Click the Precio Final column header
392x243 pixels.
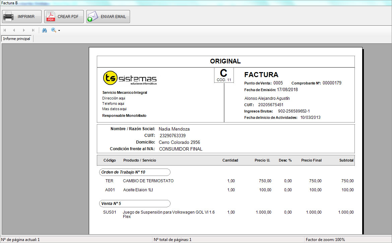coord(311,160)
